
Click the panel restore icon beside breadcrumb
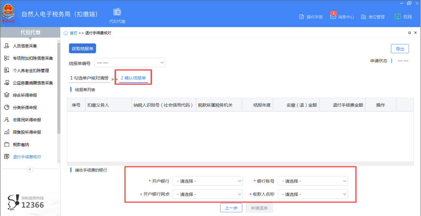[410, 33]
